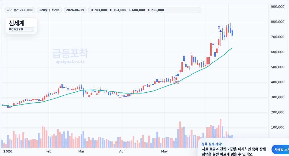Screen dimensions: 289x156
Task: Click the 진입 entry signal arrow marker
Action: pyautogui.click(x=176, y=78)
